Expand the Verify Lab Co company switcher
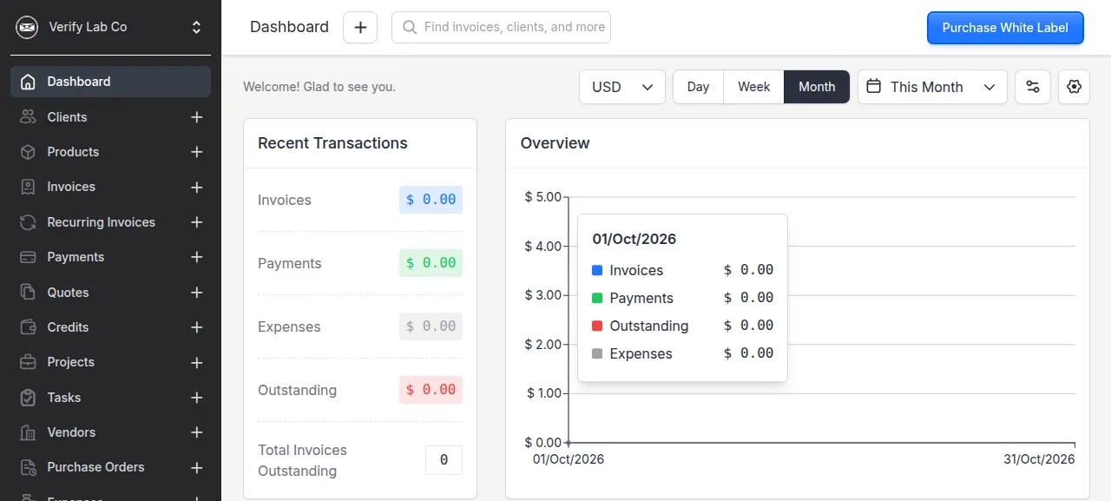This screenshot has width=1111, height=501. (x=197, y=27)
